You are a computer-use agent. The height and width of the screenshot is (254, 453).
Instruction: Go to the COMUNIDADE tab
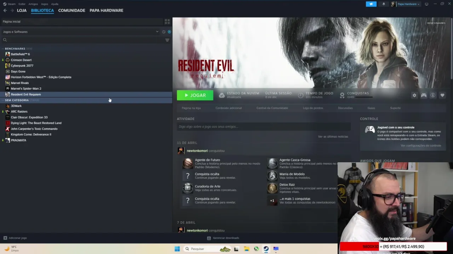(71, 11)
